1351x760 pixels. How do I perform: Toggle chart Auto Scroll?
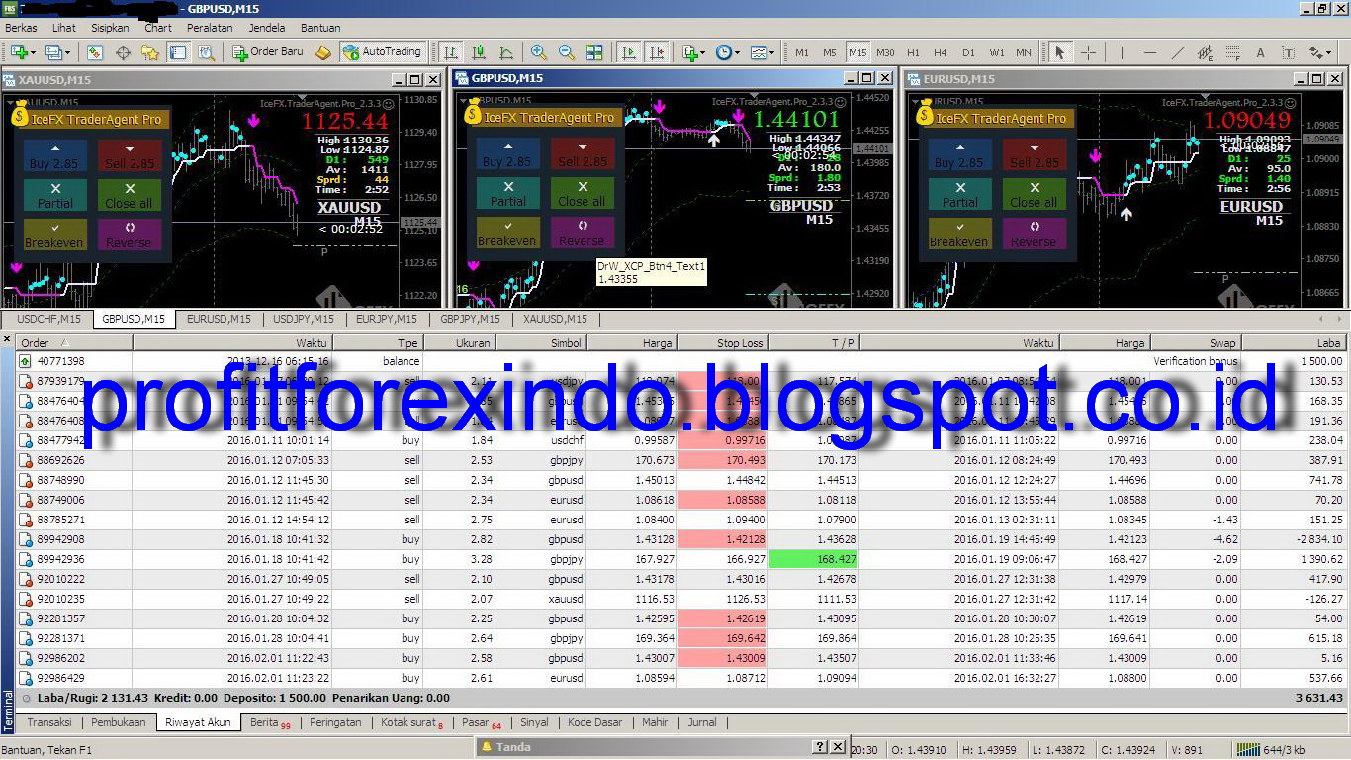tap(628, 52)
